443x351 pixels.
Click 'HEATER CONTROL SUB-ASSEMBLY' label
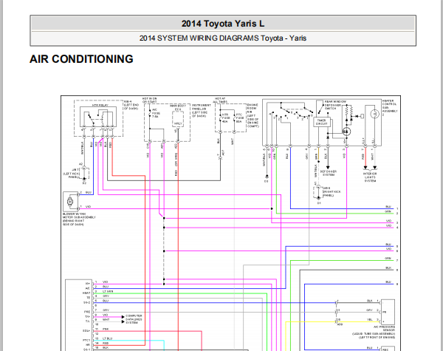[390, 108]
